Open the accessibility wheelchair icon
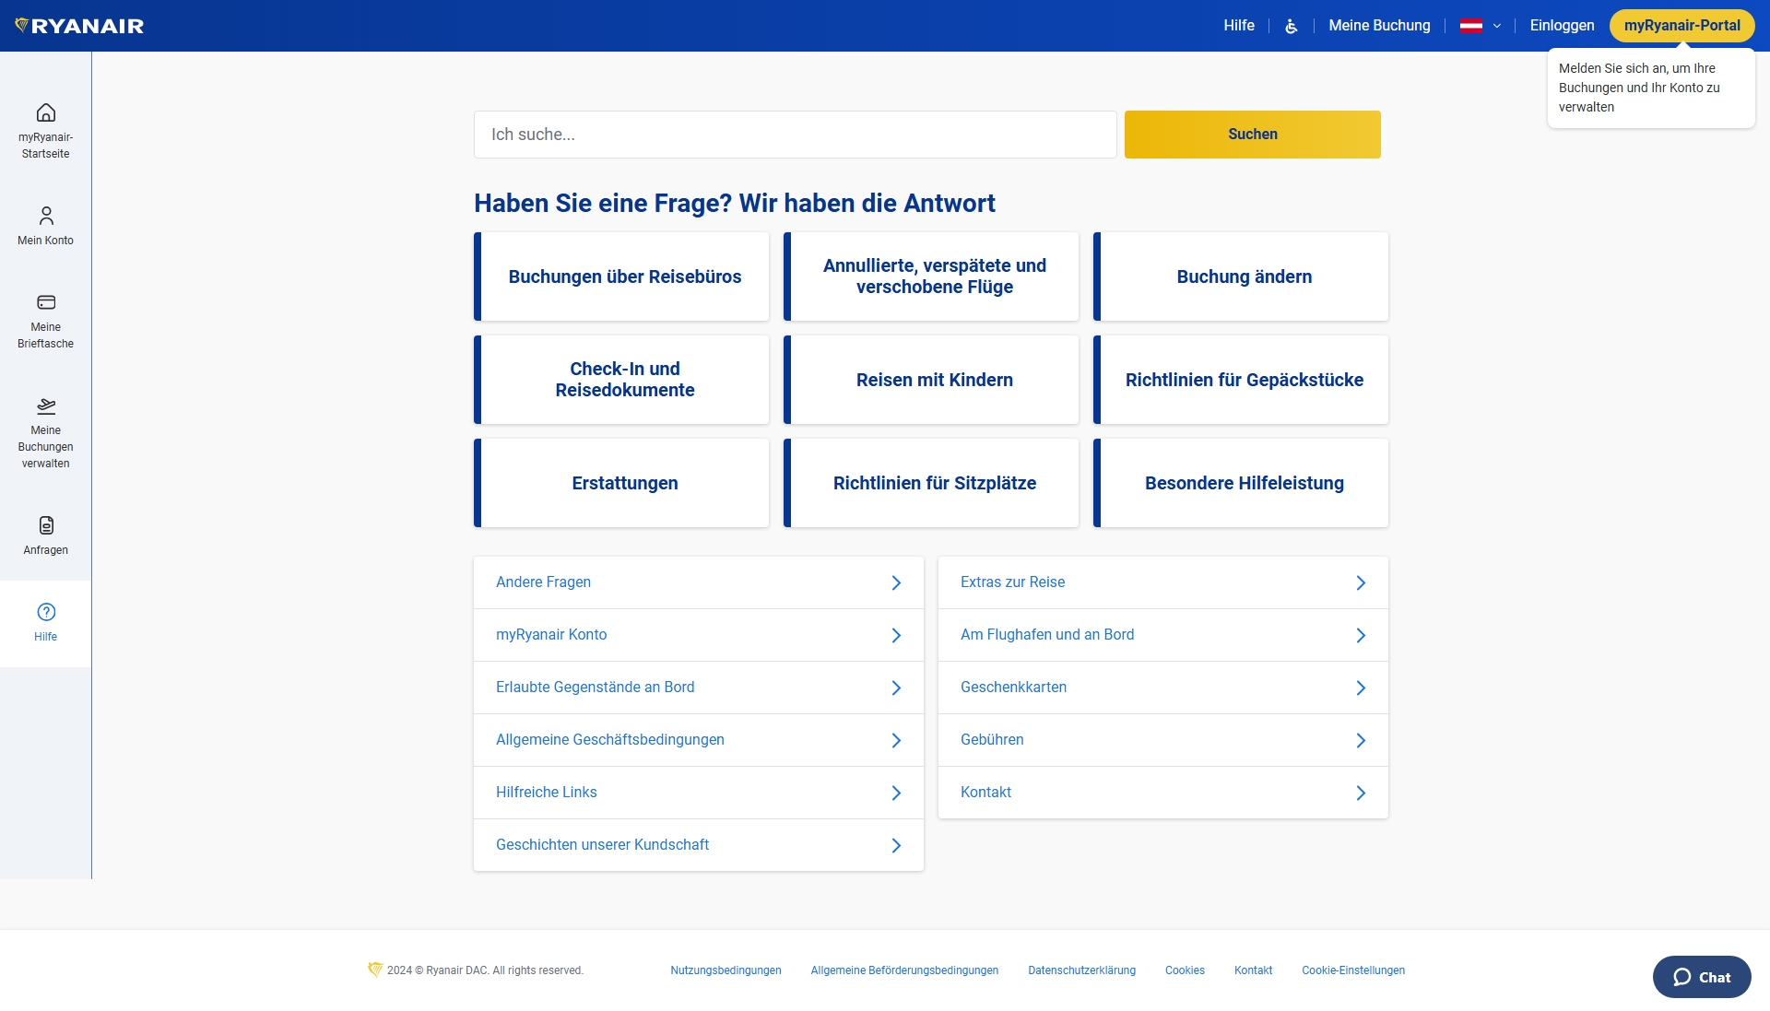1770x1011 pixels. [x=1292, y=26]
